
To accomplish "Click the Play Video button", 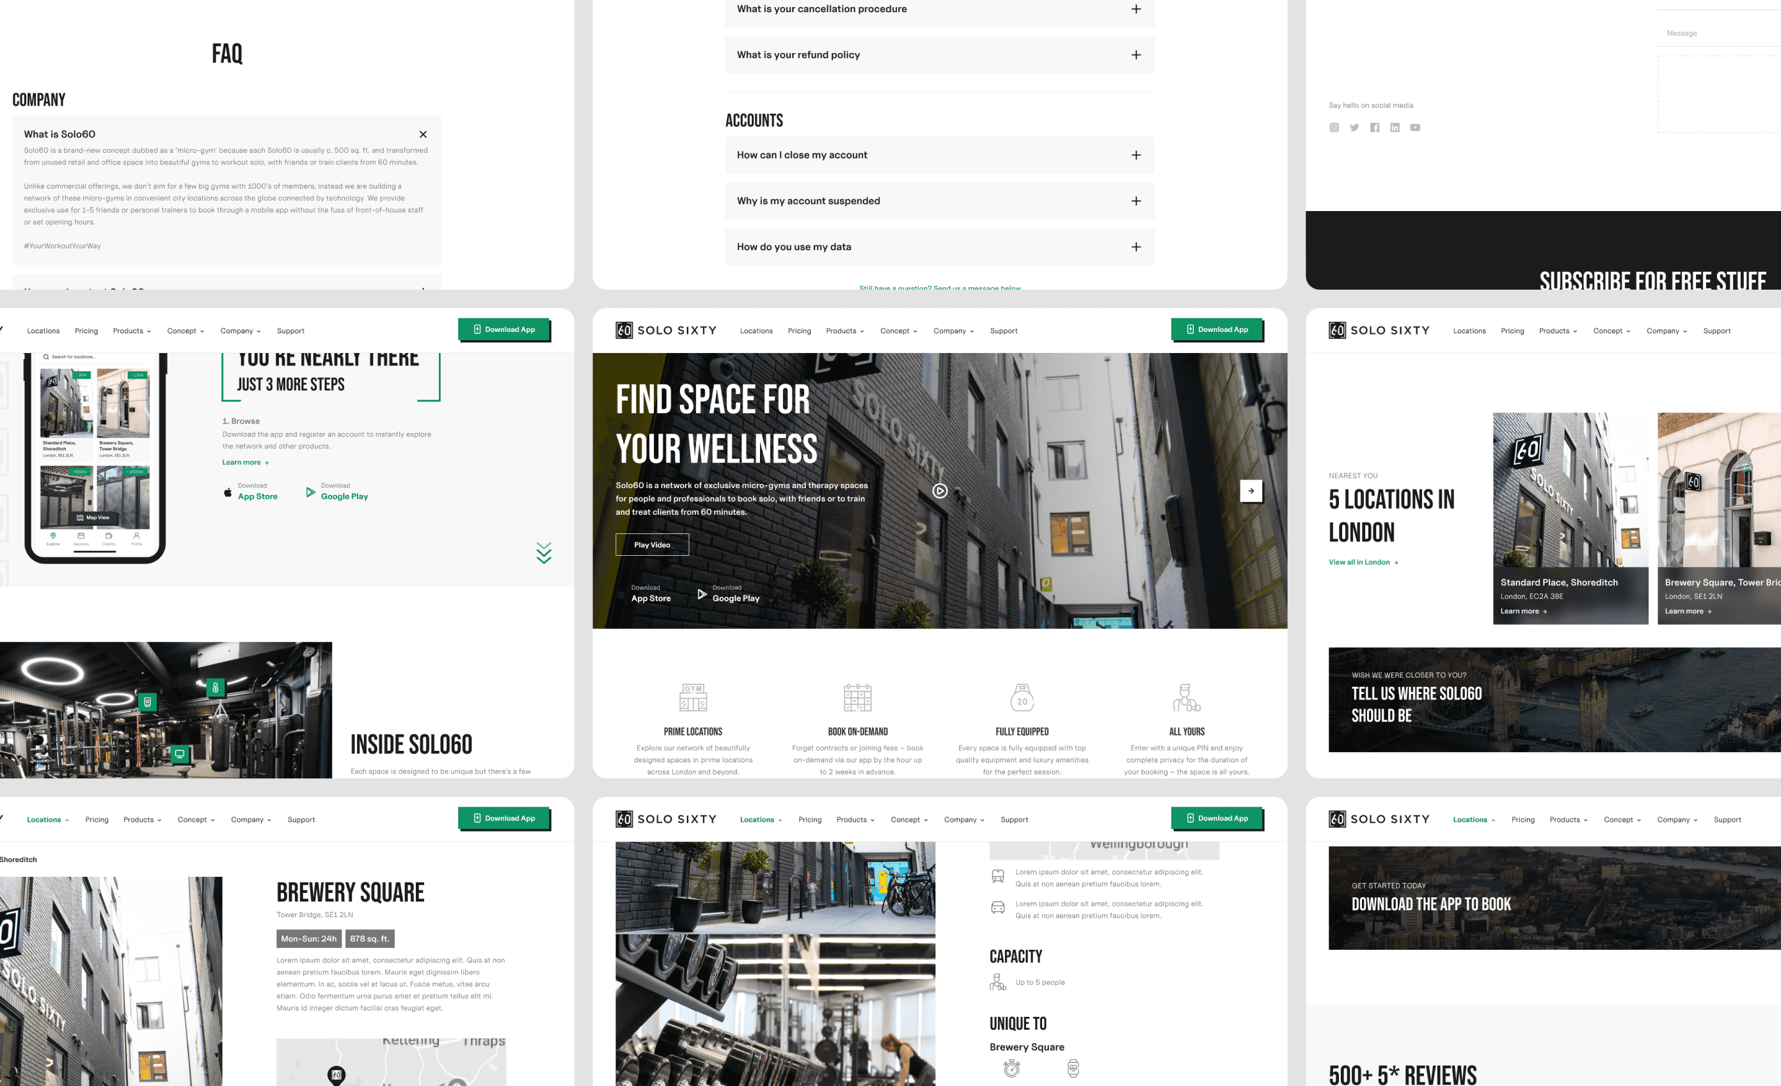I will point(652,545).
